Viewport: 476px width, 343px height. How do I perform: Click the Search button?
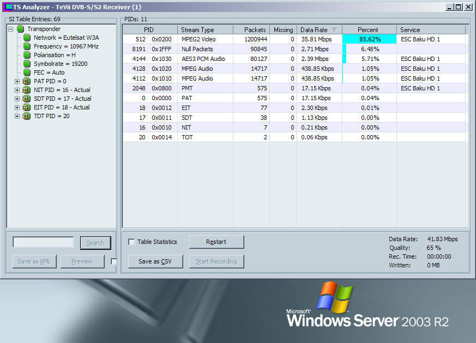pos(95,243)
